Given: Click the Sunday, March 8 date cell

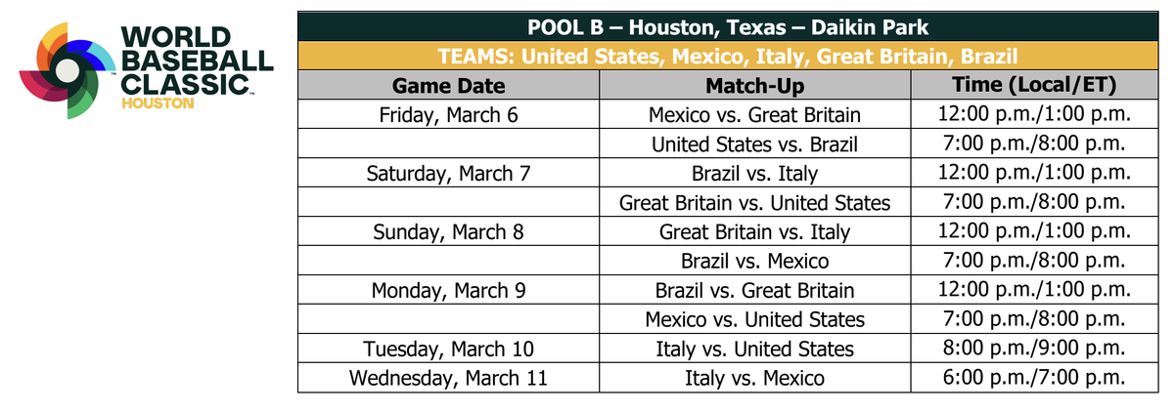Looking at the screenshot, I should [449, 232].
